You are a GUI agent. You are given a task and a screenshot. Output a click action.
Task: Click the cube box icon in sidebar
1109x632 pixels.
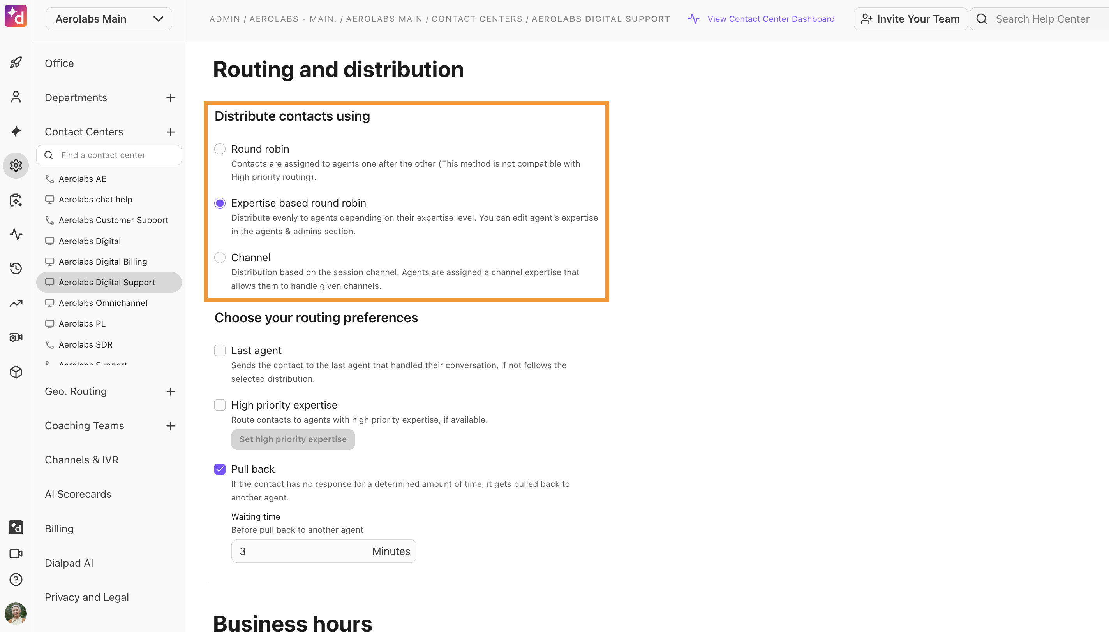click(16, 372)
